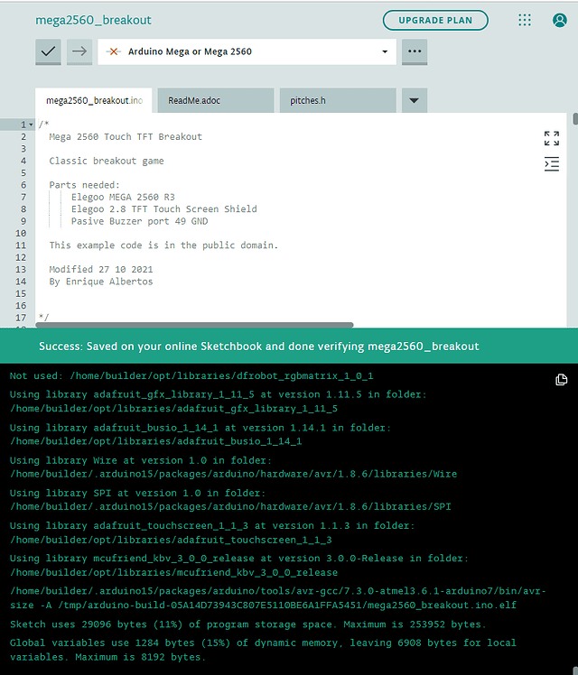Viewport: 578px width, 675px height.
Task: Click the UPGRADE PLAN button
Action: coord(435,20)
